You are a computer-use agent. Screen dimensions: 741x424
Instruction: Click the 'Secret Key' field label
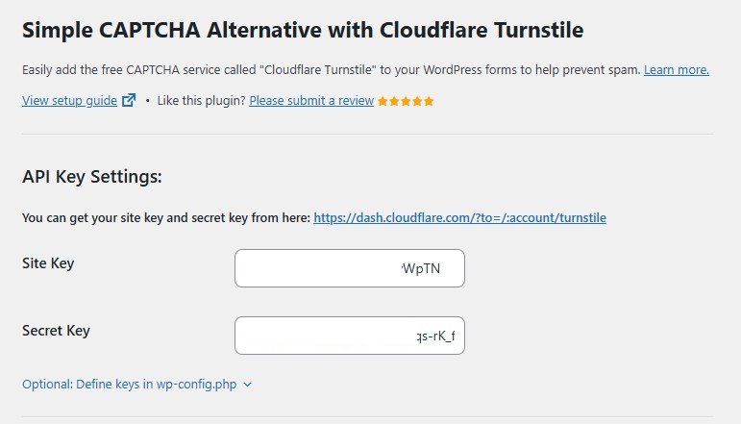56,331
